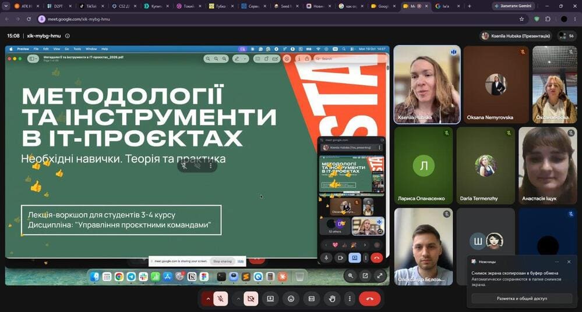
Task: Click the present screen button
Action: point(270,299)
